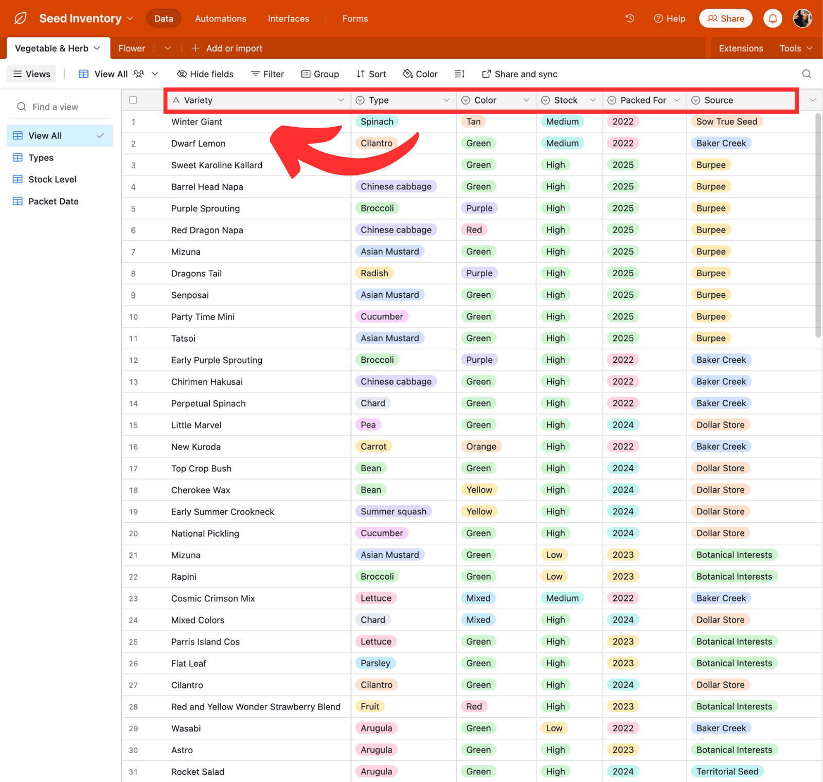Click the notifications bell icon
This screenshot has width=823, height=782.
point(773,19)
